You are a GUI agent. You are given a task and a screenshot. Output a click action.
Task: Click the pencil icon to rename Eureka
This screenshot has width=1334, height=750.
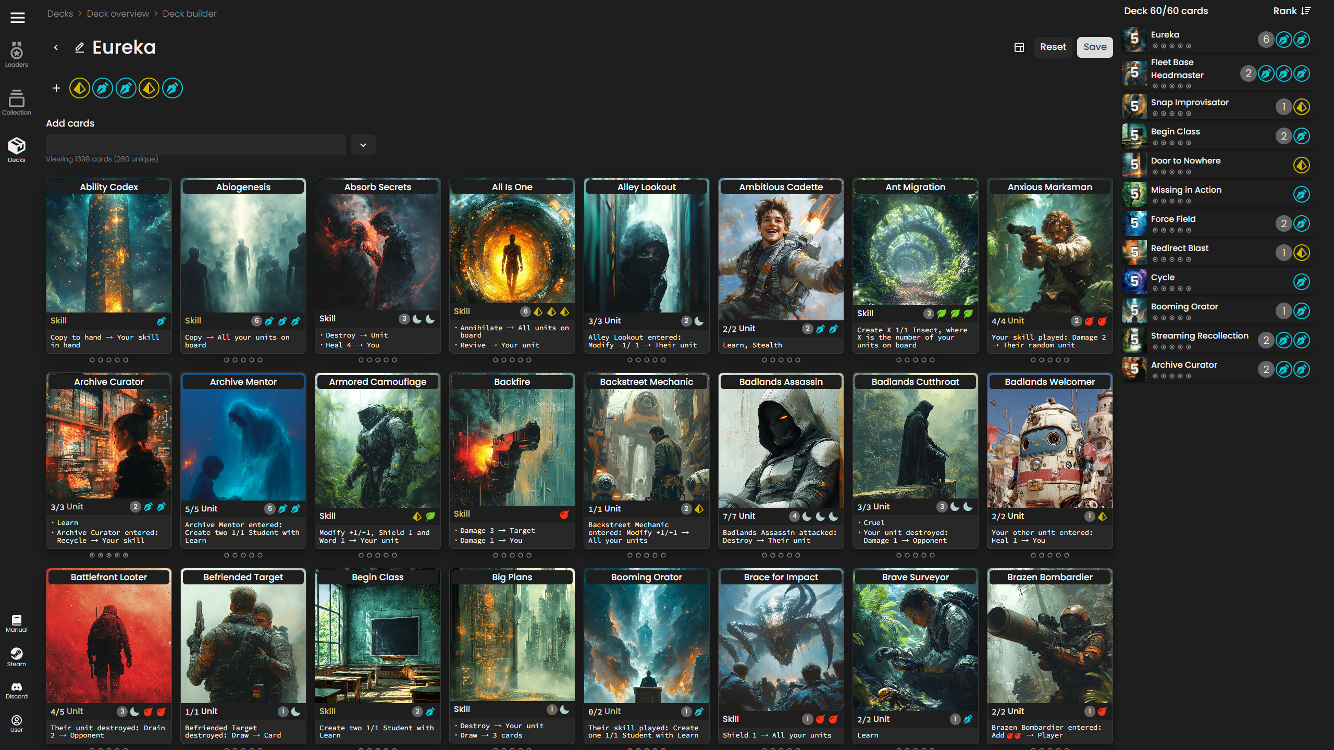[x=79, y=48]
